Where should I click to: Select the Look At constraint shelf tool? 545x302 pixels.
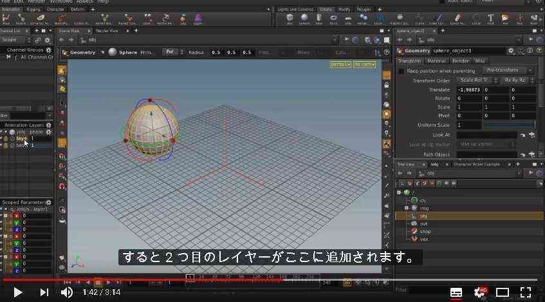click(x=148, y=19)
